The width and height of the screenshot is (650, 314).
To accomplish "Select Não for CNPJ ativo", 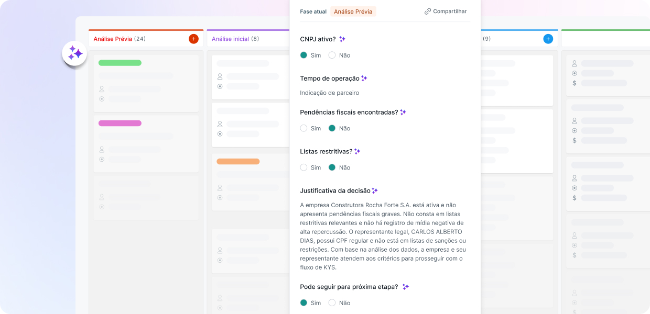I will point(332,55).
